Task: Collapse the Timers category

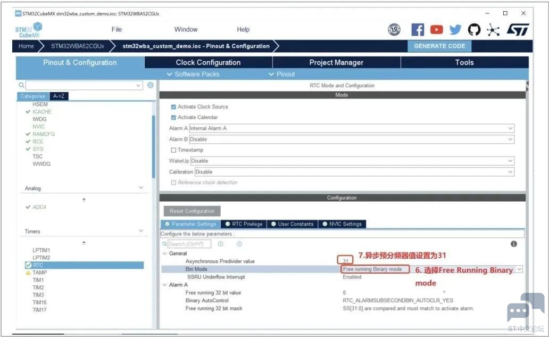Action: tap(141, 231)
